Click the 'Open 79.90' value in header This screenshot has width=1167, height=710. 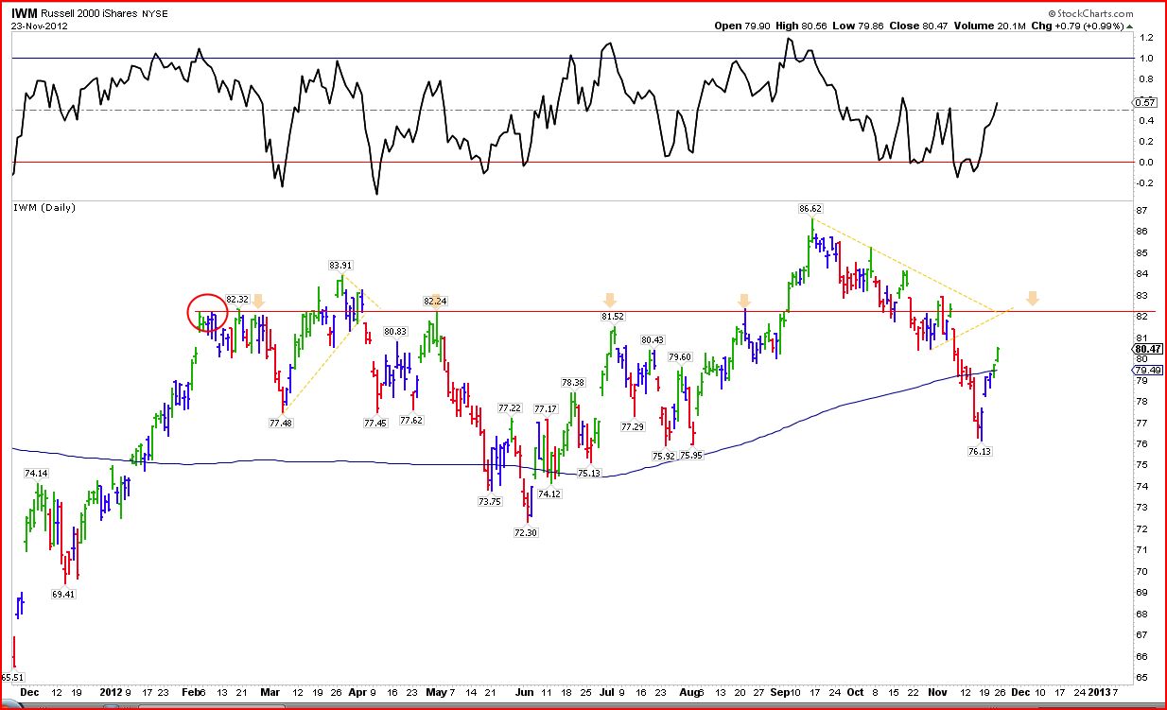tap(744, 26)
